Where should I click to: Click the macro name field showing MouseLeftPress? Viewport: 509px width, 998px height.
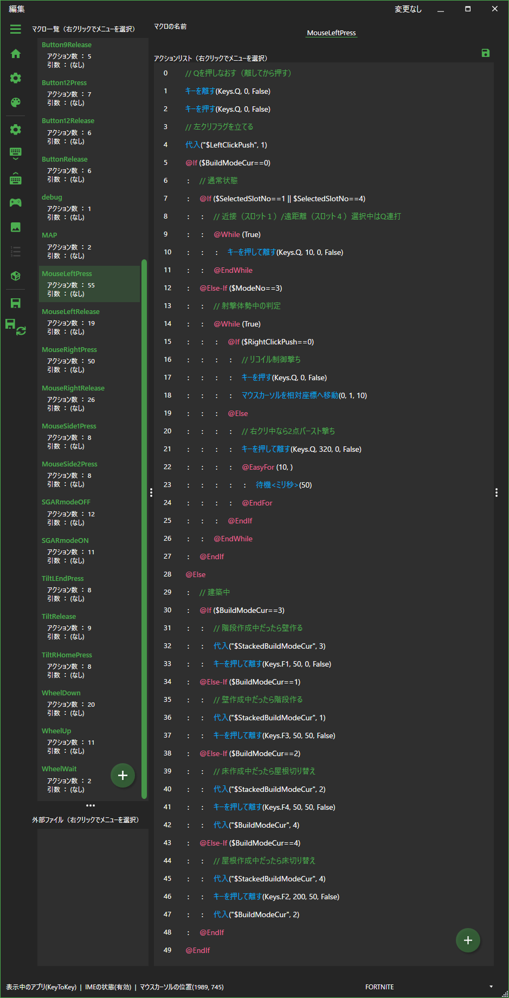(x=331, y=33)
